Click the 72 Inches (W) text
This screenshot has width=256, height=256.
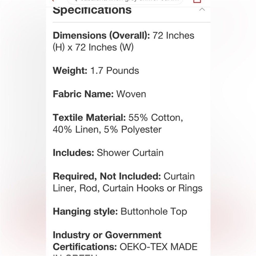[x=104, y=47]
